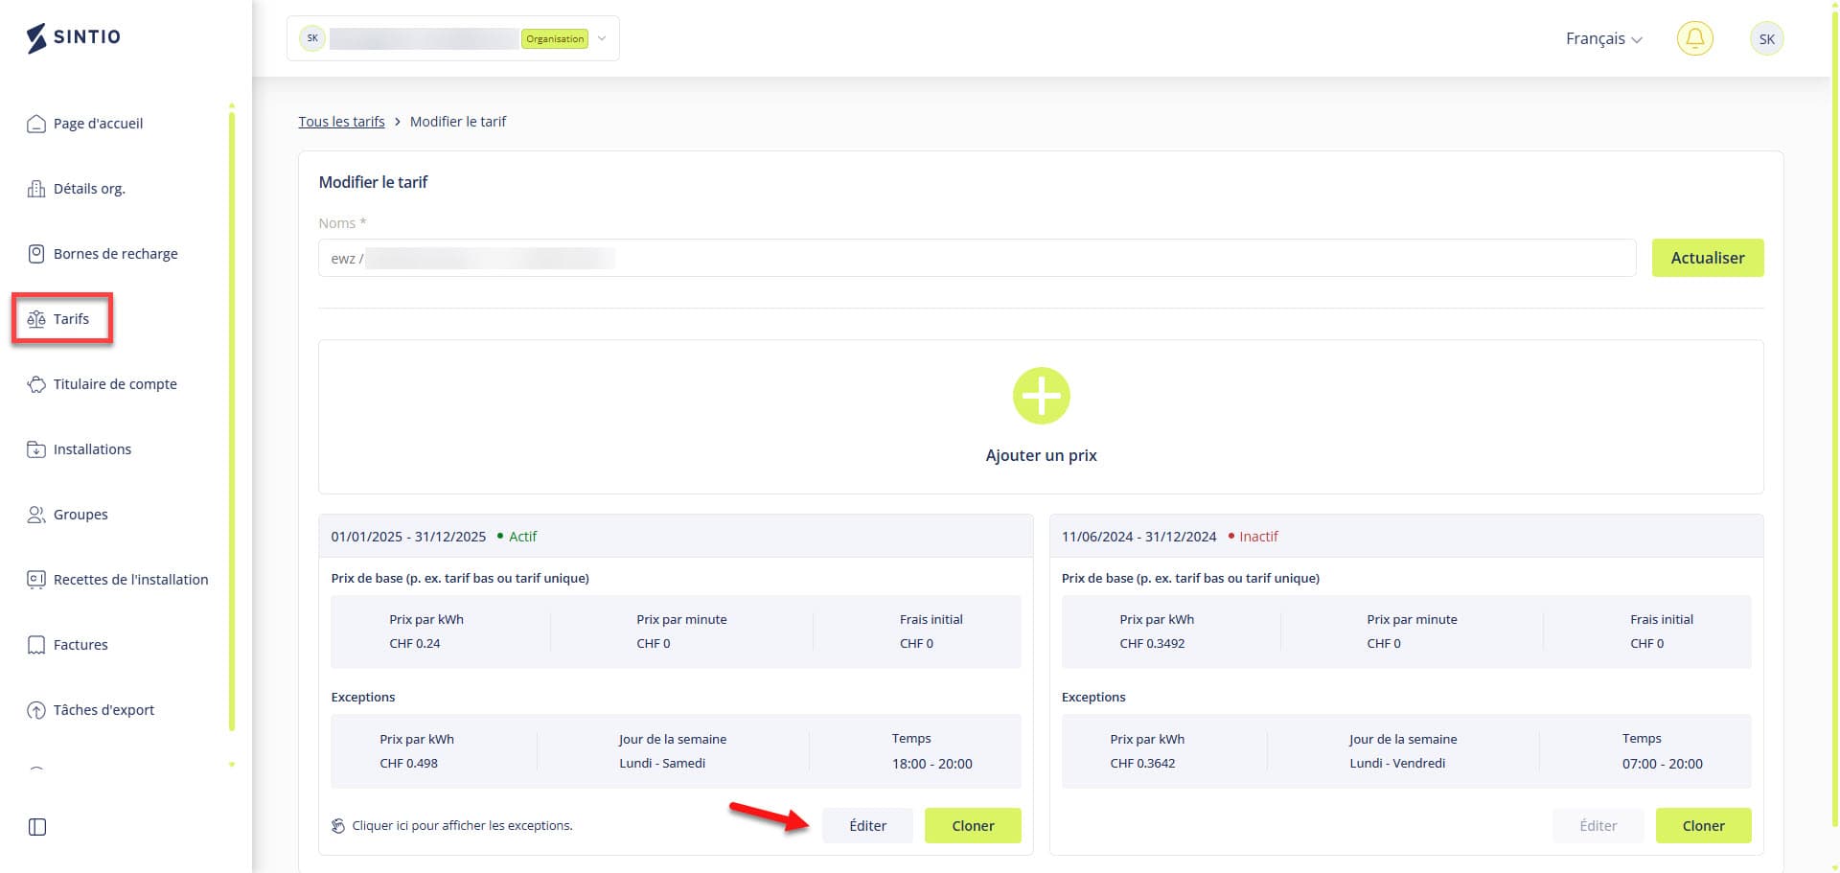Open Titulaire de compte menu item
This screenshot has height=873, width=1840.
point(115,384)
